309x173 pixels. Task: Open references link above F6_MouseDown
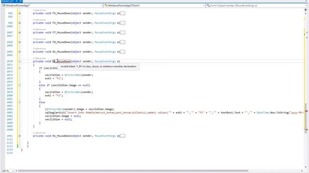[39, 20]
